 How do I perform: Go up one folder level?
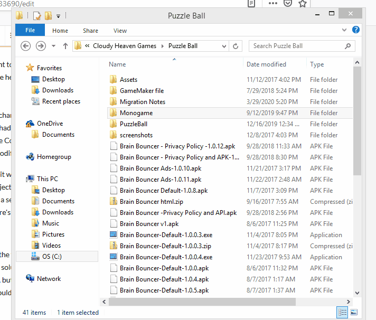pos(65,46)
